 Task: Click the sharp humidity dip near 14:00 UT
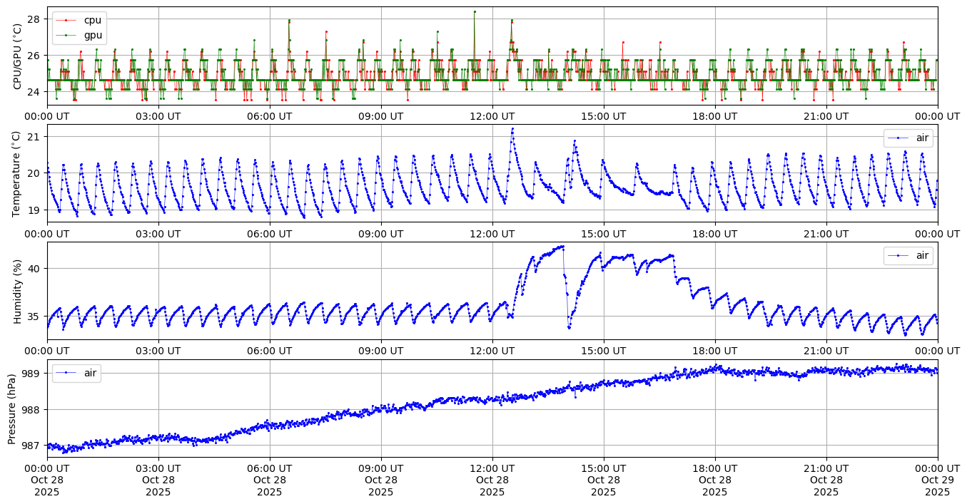[569, 326]
